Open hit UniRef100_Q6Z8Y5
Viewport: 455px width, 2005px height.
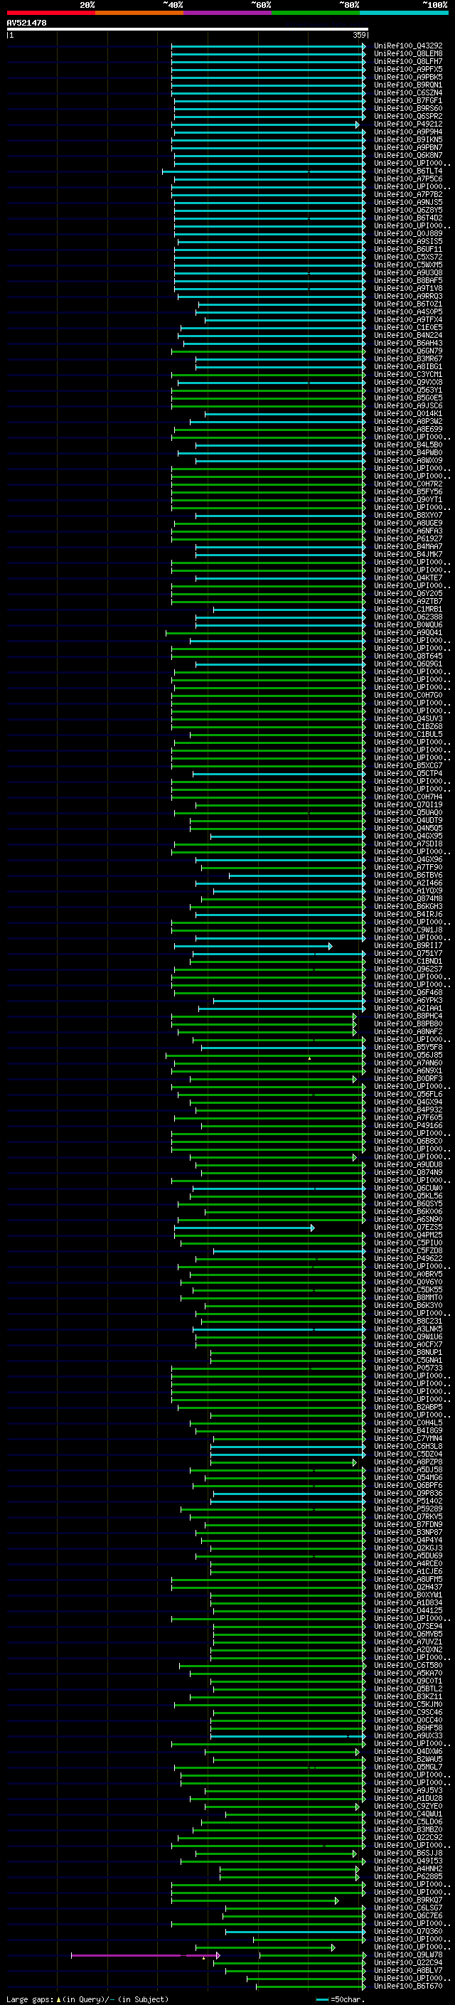[x=407, y=210]
